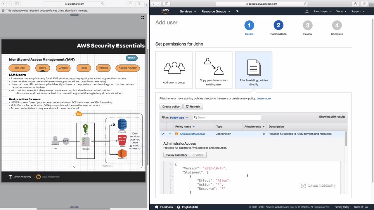
Task: Click the Cloud Assessments logo in slide footer
Action: (48, 176)
